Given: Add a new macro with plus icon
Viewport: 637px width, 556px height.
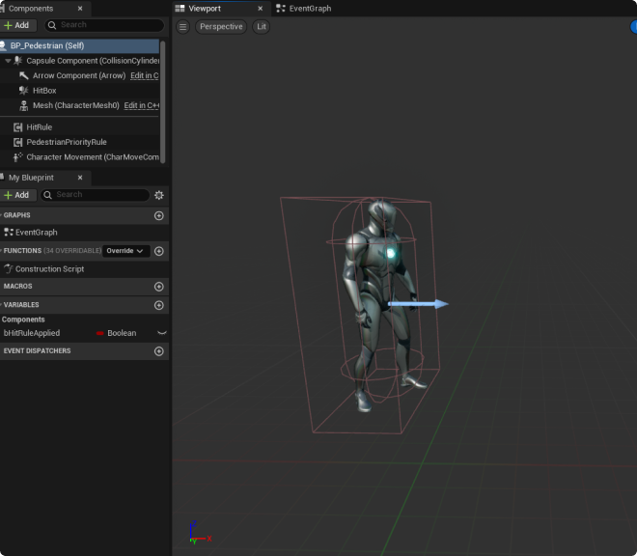Looking at the screenshot, I should click(x=159, y=287).
